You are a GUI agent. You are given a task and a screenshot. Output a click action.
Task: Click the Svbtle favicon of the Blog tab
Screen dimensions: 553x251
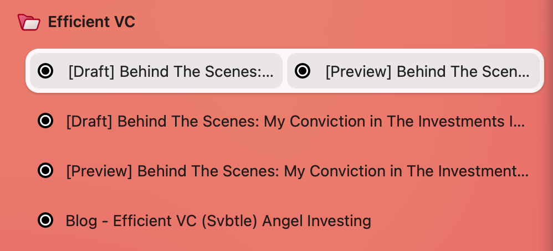tap(45, 220)
